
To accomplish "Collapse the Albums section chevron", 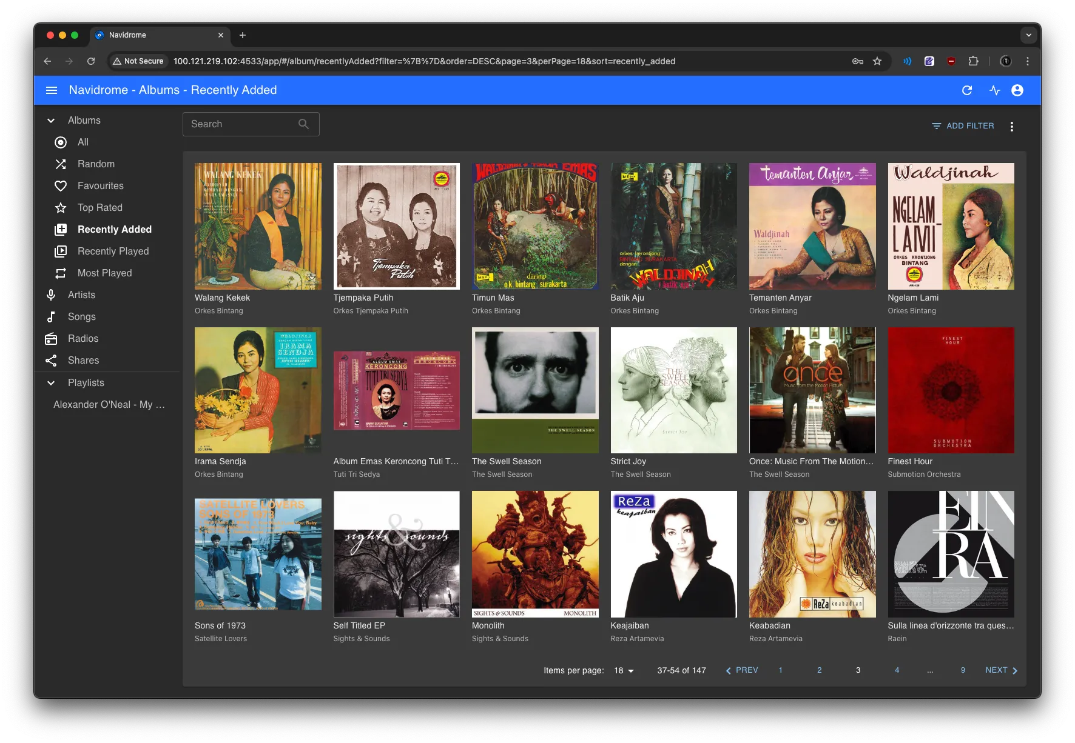I will pos(51,121).
